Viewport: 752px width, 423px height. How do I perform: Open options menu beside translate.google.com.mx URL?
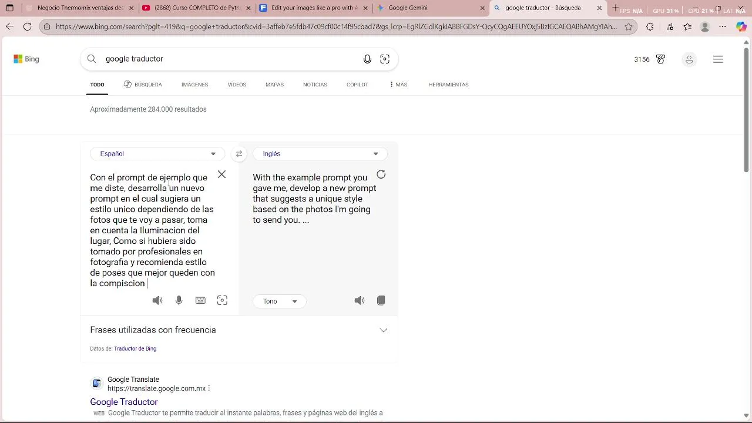[209, 388]
